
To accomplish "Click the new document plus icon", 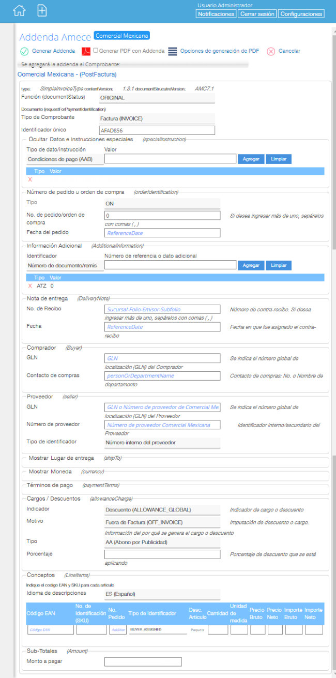I will tap(42, 10).
